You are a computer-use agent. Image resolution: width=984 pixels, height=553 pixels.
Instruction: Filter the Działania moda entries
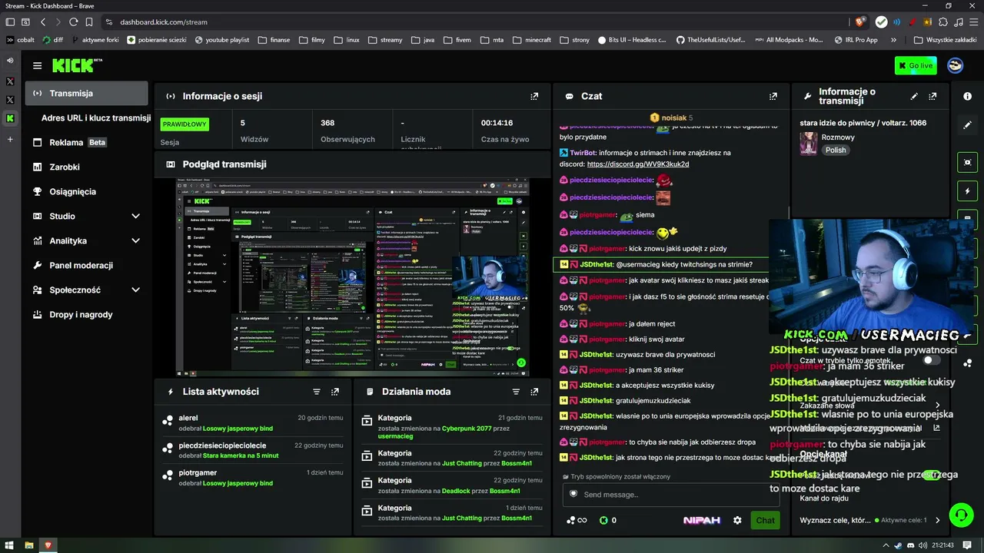[x=516, y=392]
